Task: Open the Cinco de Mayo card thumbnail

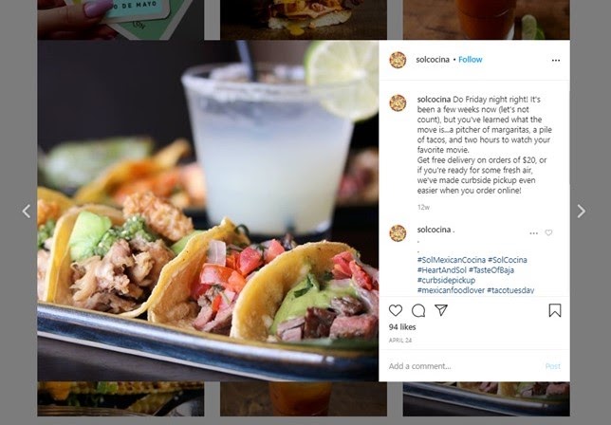Action: point(120,20)
